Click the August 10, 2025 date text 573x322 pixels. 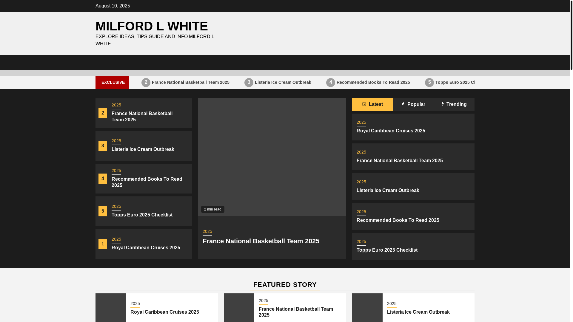[113, 6]
